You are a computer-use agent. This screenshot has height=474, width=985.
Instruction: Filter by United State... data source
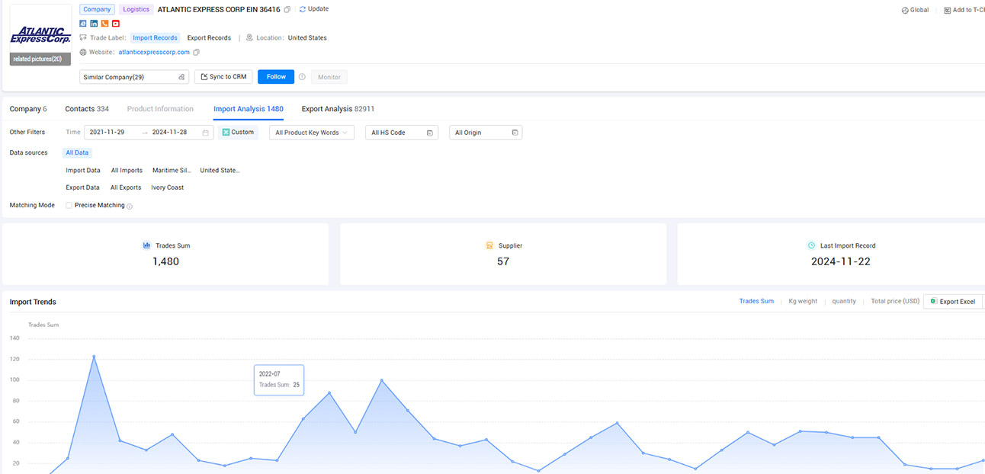click(x=220, y=171)
